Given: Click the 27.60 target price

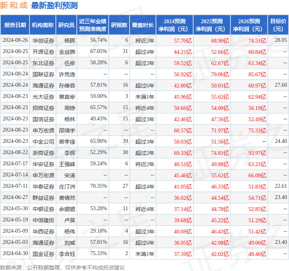Looking at the screenshot, I should click(x=281, y=85).
